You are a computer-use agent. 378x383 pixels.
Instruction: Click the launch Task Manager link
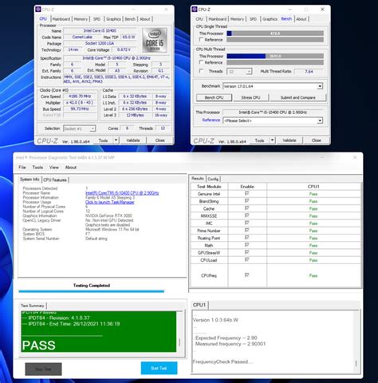click(x=110, y=202)
